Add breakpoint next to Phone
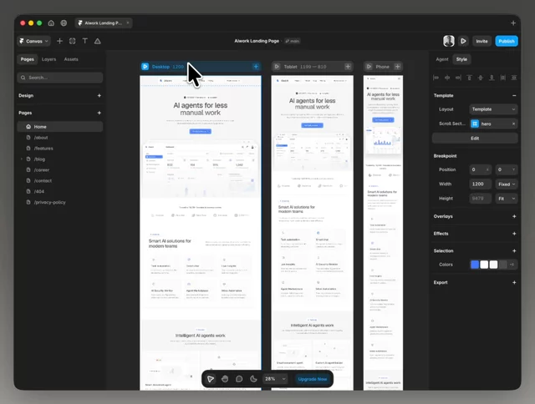The height and width of the screenshot is (404, 535). click(398, 67)
